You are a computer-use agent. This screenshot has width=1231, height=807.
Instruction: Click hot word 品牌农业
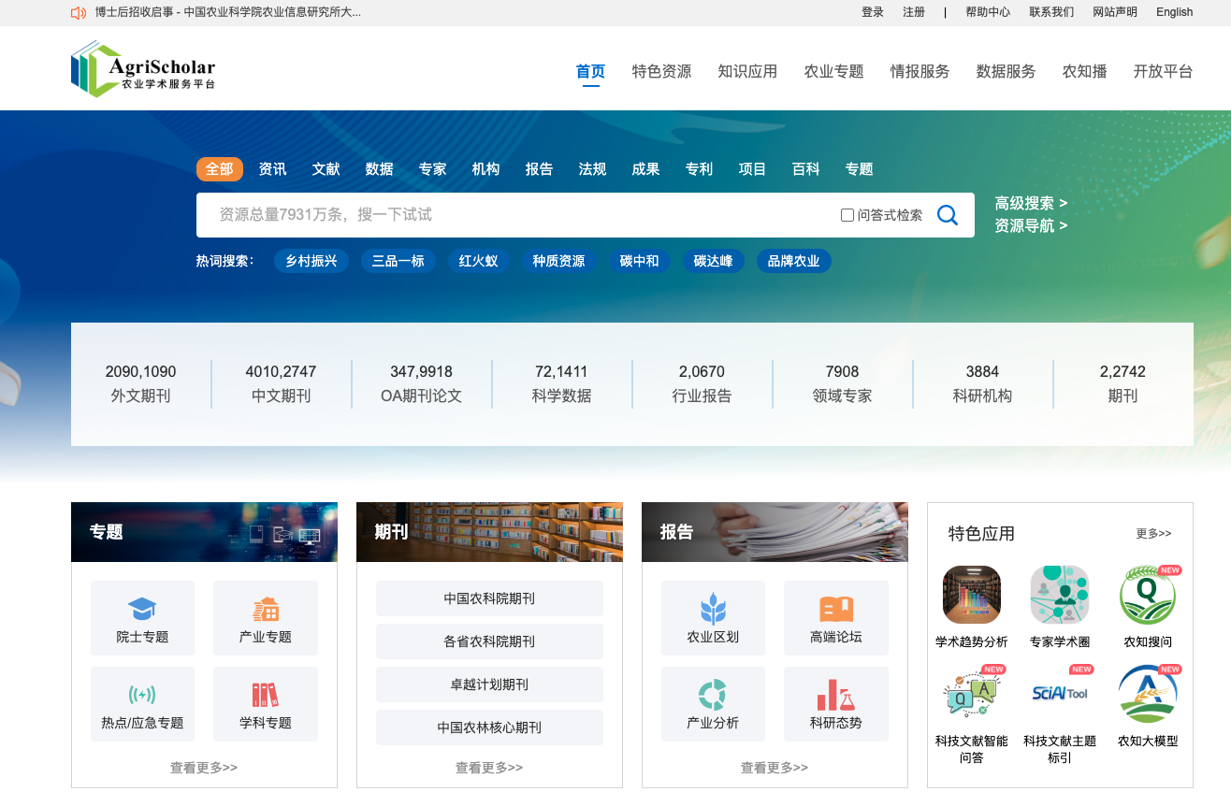point(793,261)
